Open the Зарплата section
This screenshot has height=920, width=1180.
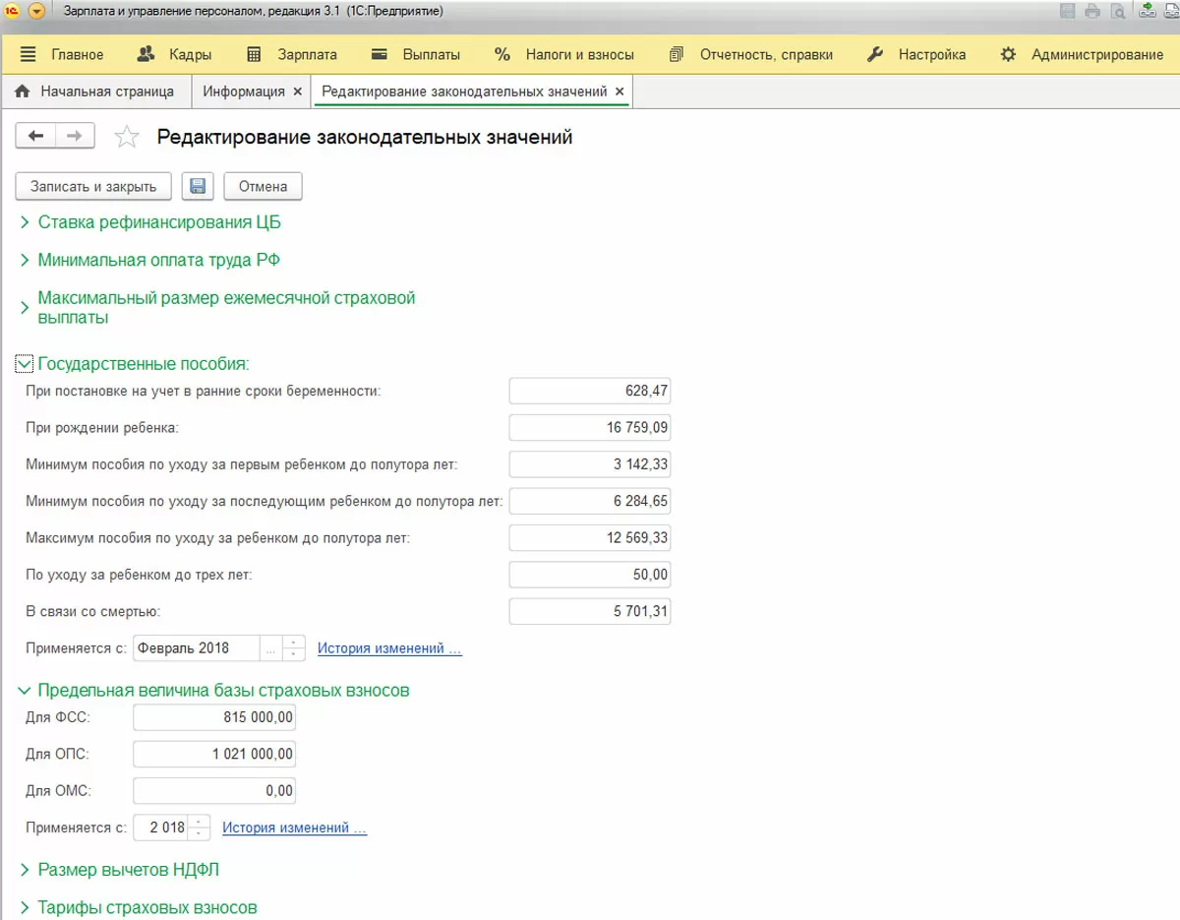(x=291, y=54)
